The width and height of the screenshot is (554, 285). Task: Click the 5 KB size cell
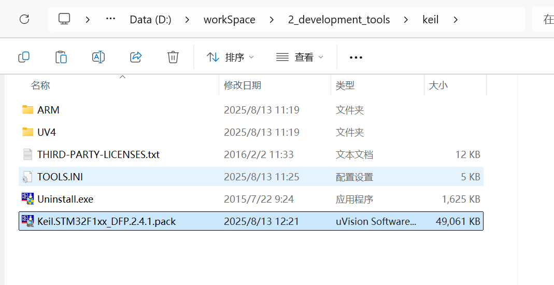[x=471, y=177]
